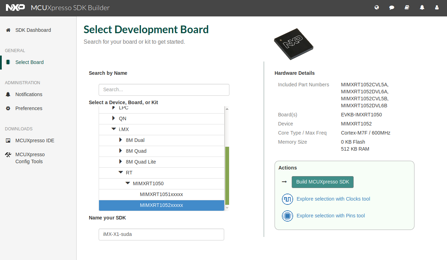
Task: Click the SDK Dashboard home icon
Action: pyautogui.click(x=8, y=30)
